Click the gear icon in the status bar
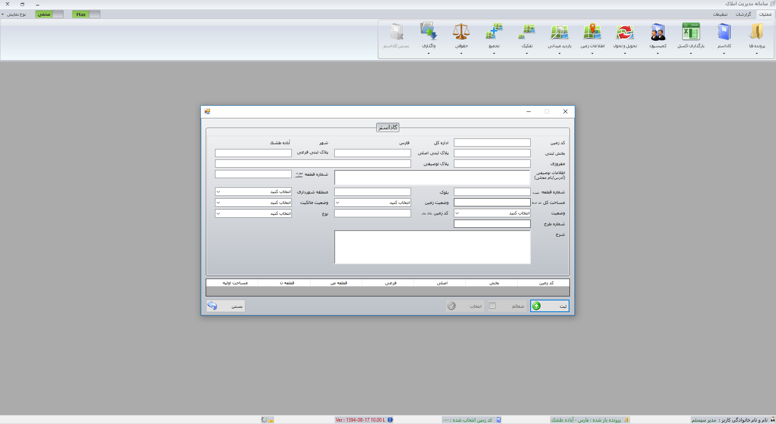The image size is (776, 424). coord(264,420)
